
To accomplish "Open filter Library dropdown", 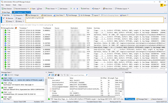I will point(10,21).
